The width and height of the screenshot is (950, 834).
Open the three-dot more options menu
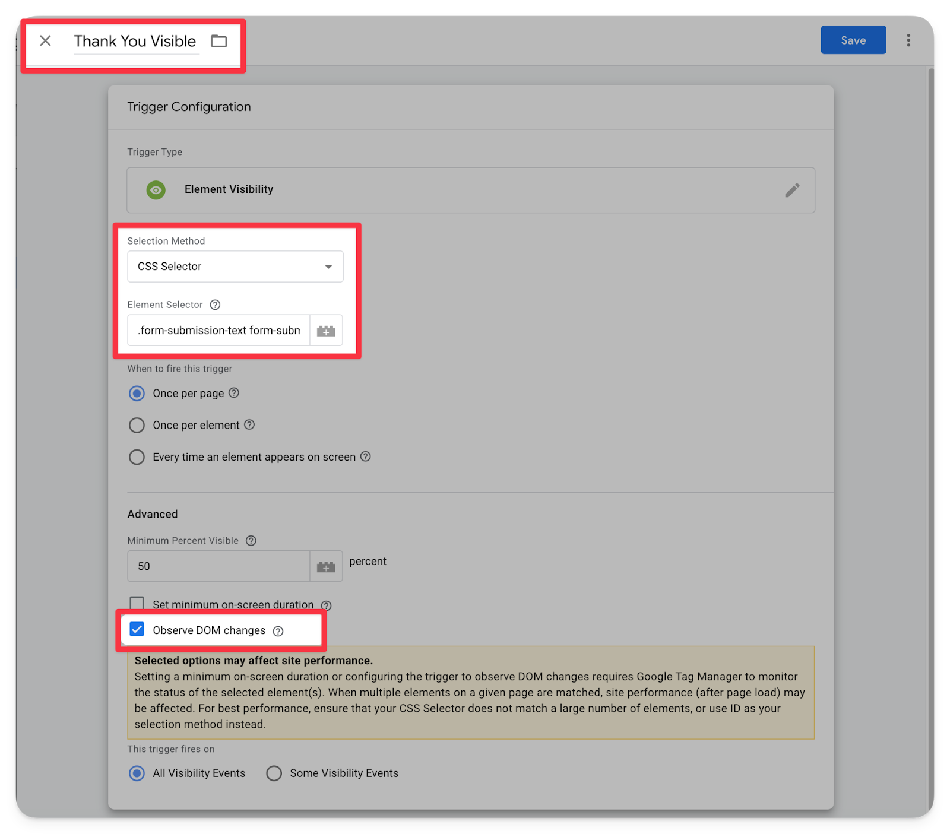(908, 40)
